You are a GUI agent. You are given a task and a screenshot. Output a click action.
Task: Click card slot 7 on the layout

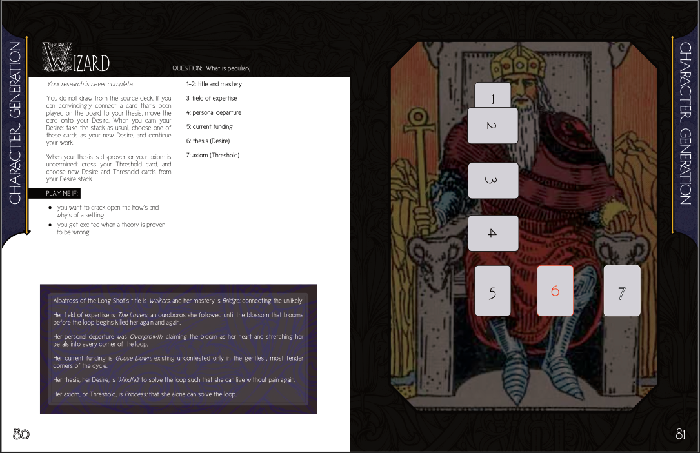622,290
